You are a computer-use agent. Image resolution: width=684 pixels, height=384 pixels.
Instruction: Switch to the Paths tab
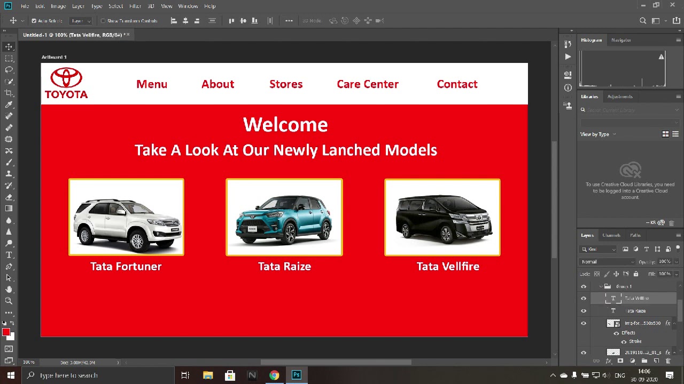635,235
